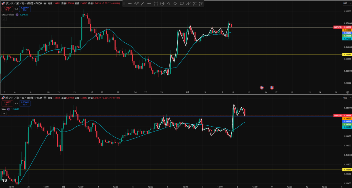Open the UK economic event marker on time axis
The width and height of the screenshot is (352, 188).
pyautogui.click(x=262, y=87)
